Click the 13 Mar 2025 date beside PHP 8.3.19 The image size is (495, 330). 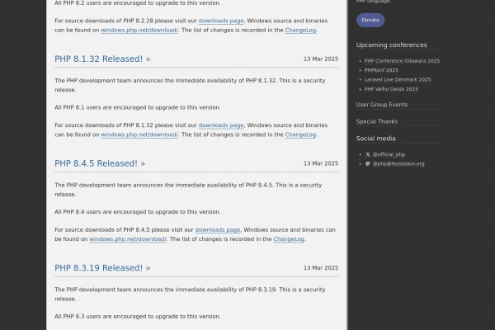(x=321, y=268)
